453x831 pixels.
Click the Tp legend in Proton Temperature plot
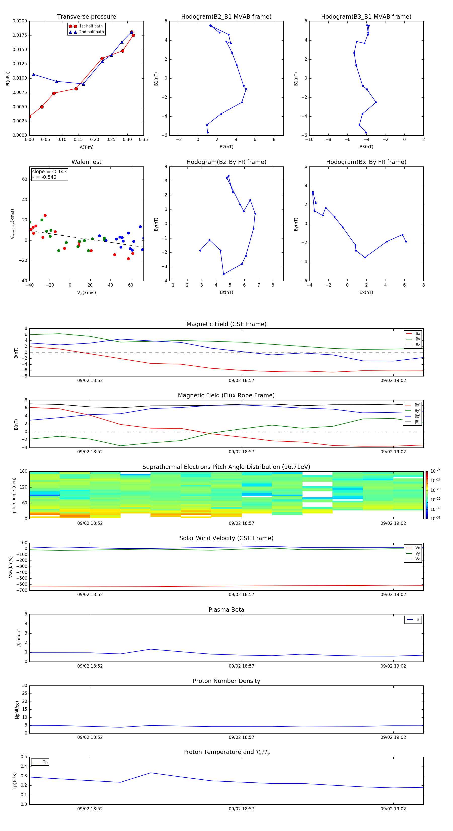(x=40, y=762)
